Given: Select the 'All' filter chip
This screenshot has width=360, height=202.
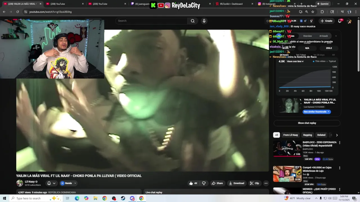Looking at the screenshot, I should tap(276, 135).
